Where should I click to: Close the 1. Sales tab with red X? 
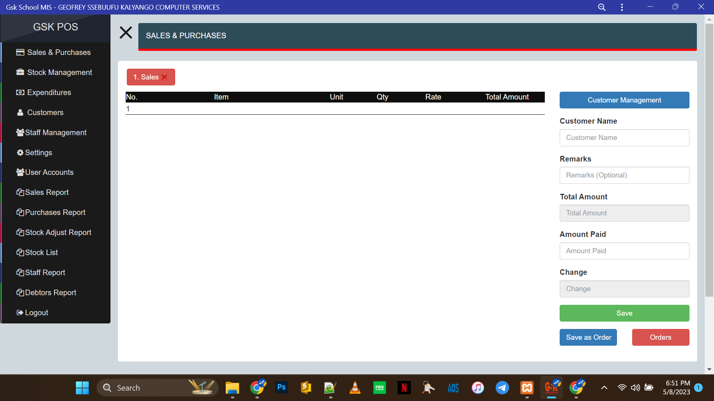coord(164,77)
